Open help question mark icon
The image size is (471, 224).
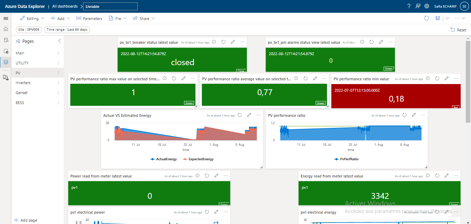click(409, 6)
